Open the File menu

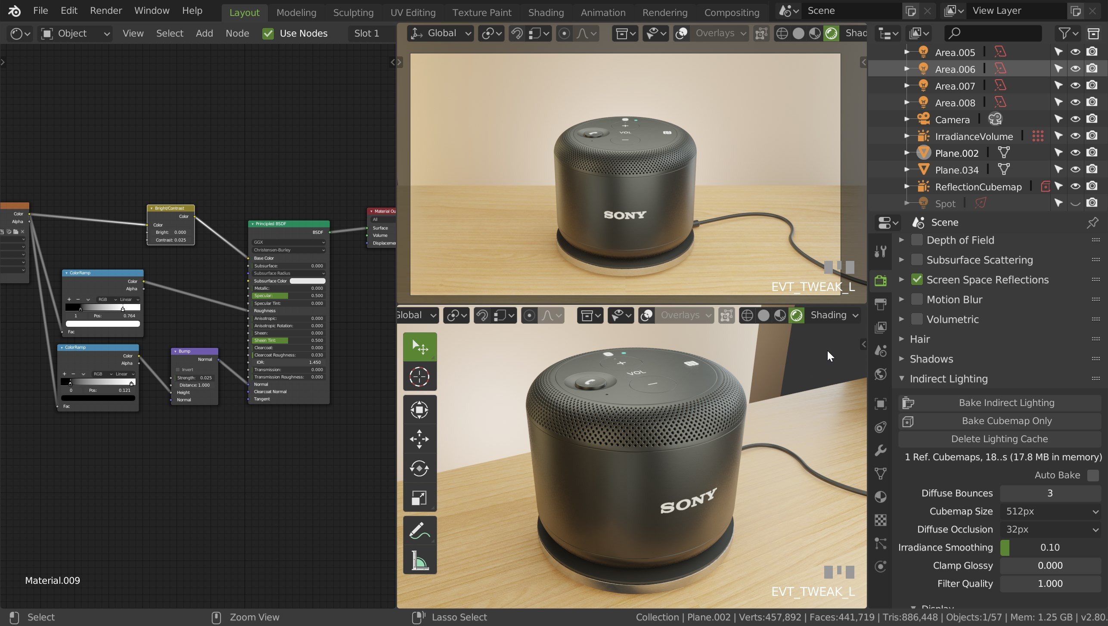(40, 11)
